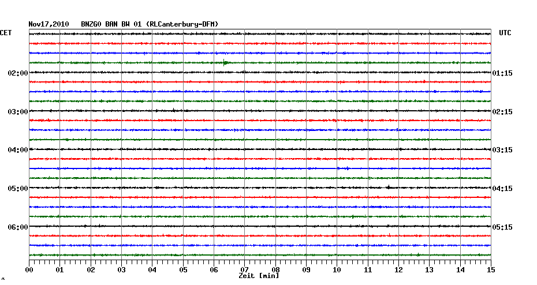Select the 00 minute axis tick
Image resolution: width=537 pixels, height=285 pixels.
pos(29,269)
